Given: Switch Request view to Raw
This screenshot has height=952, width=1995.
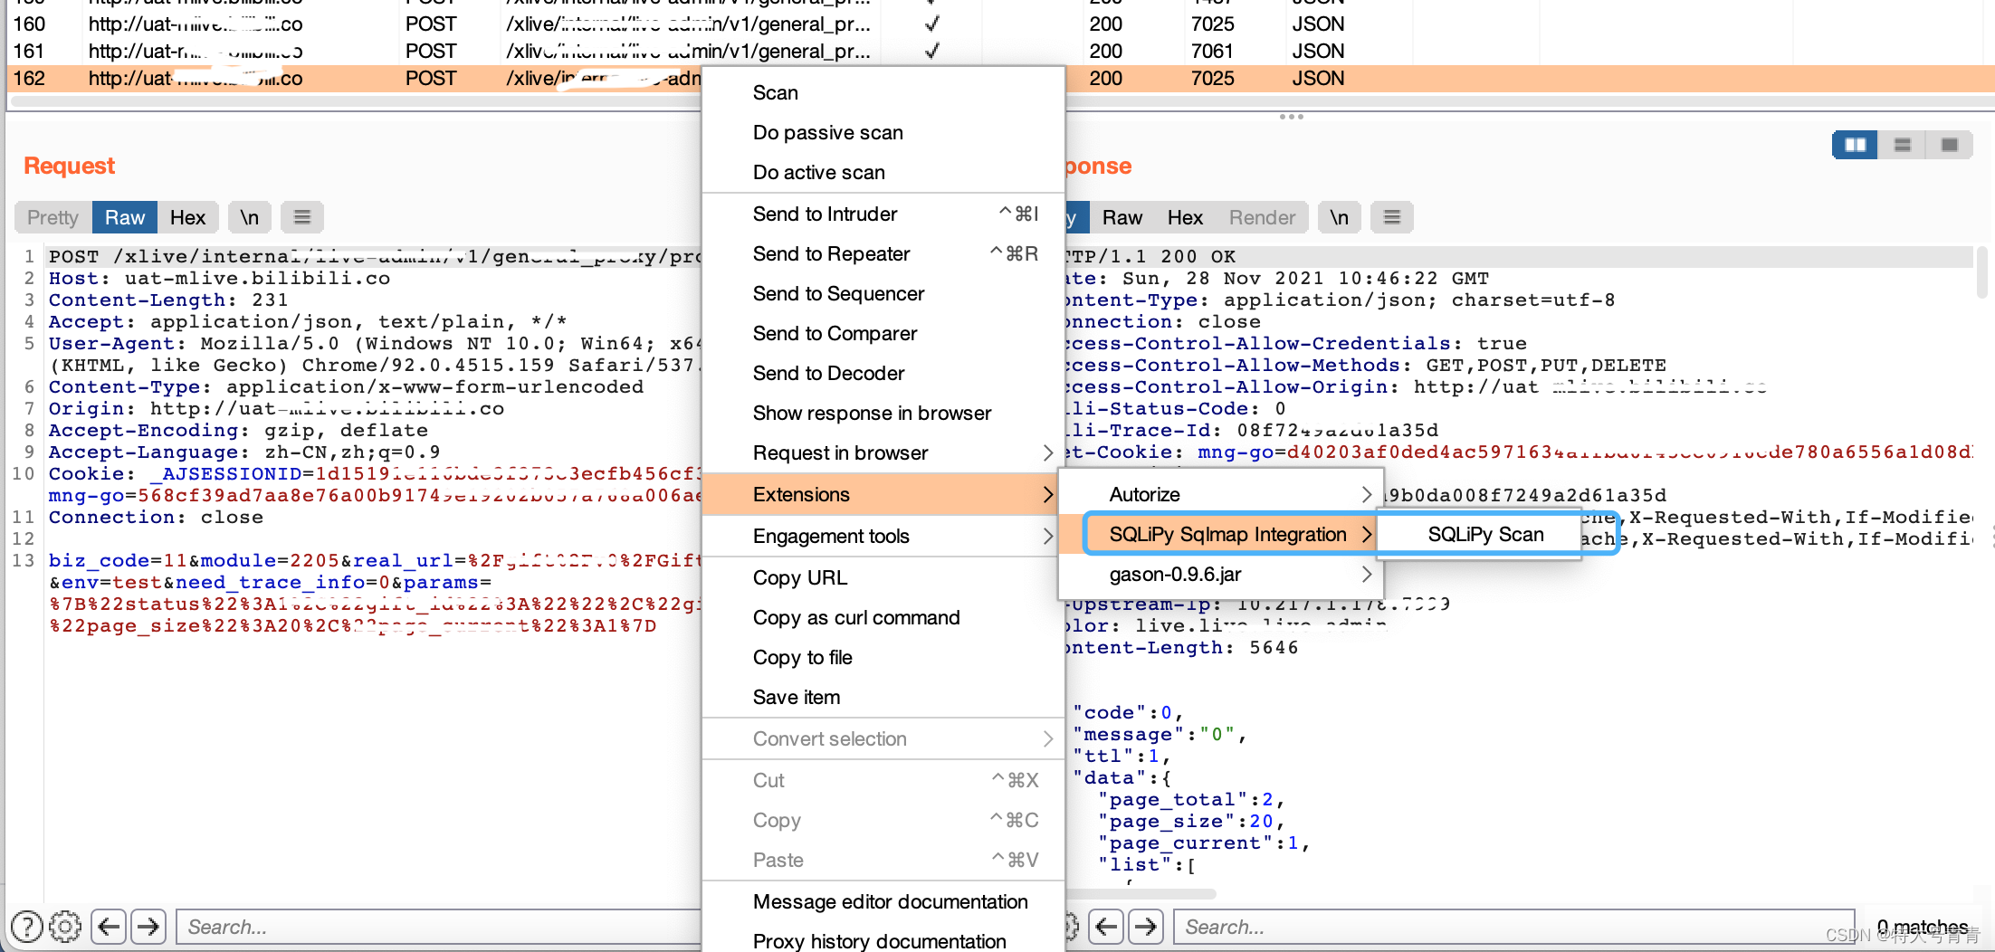Looking at the screenshot, I should coord(125,217).
